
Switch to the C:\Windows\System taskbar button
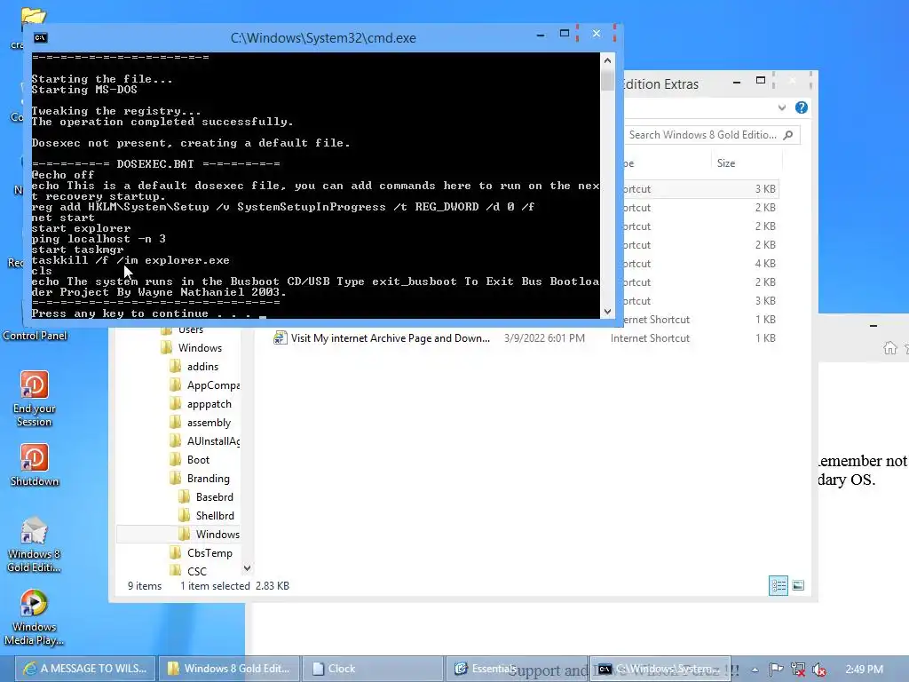pos(660,669)
